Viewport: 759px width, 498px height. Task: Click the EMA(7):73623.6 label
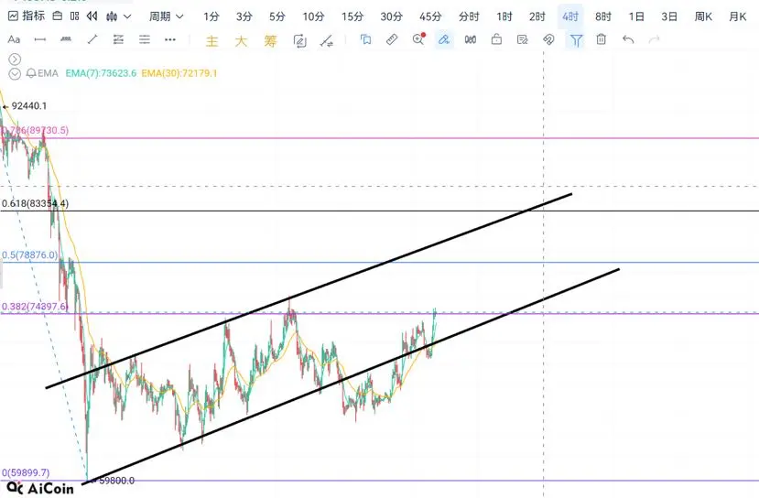point(101,73)
